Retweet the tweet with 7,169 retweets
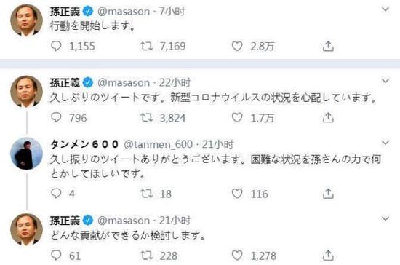 coord(147,46)
